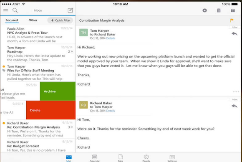Image resolution: width=242 pixels, height=162 pixels.
Task: Expand the Roadmap thread count arrow
Action: 71,52
